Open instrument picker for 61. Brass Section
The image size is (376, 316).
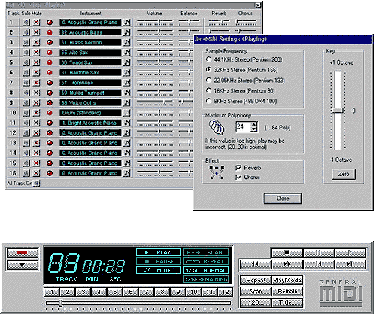(x=127, y=42)
